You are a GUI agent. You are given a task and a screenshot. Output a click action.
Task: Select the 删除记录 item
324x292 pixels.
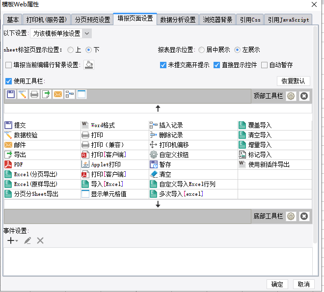193,135
